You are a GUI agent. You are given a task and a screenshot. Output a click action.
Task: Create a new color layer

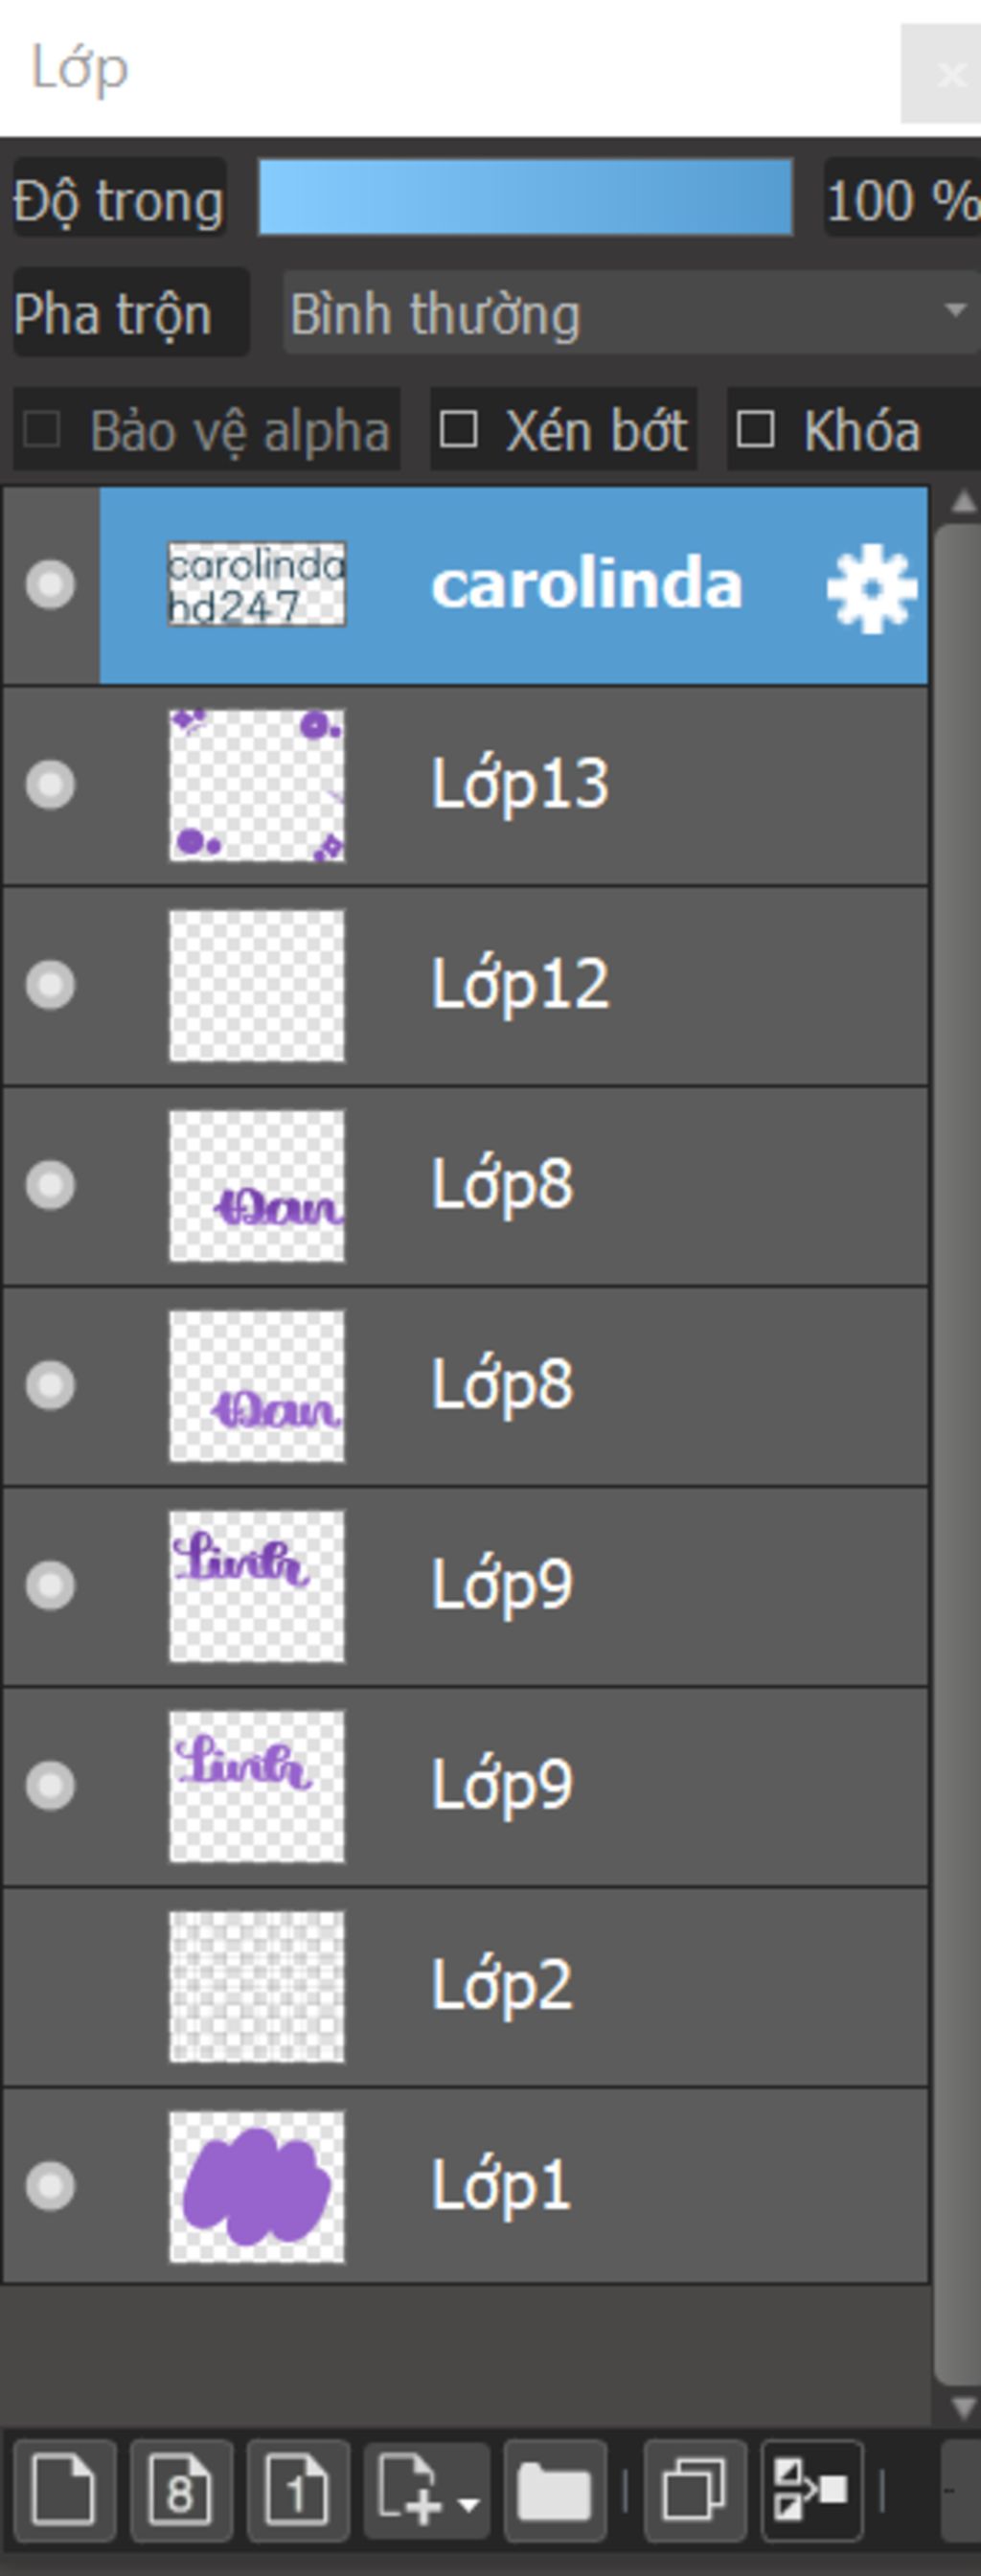click(x=64, y=2488)
